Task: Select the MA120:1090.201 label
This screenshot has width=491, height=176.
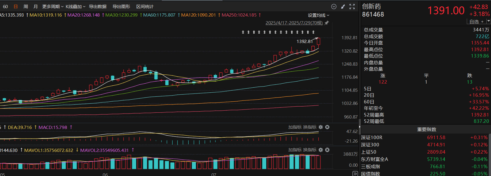Action: (x=199, y=15)
